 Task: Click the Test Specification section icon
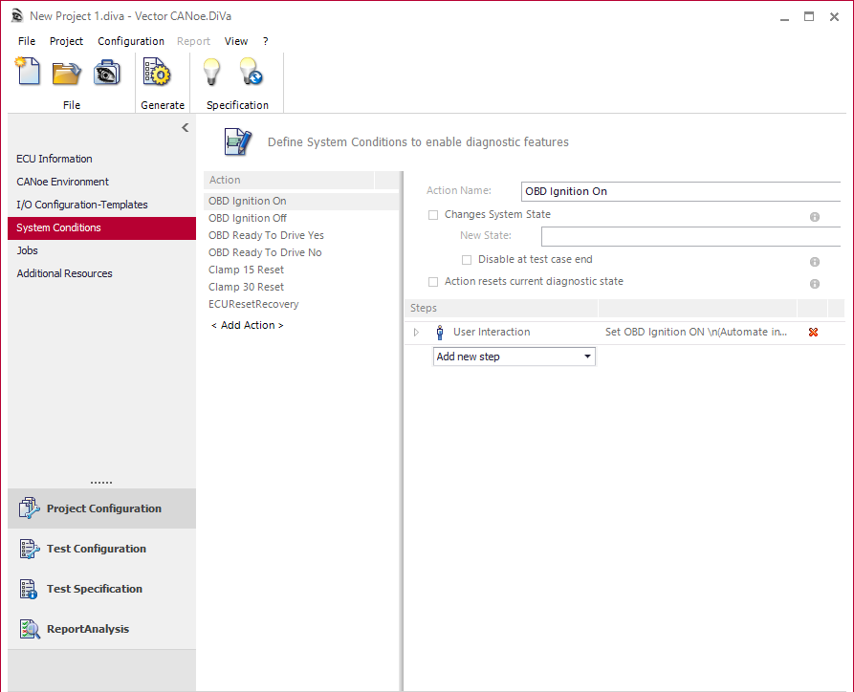(29, 589)
